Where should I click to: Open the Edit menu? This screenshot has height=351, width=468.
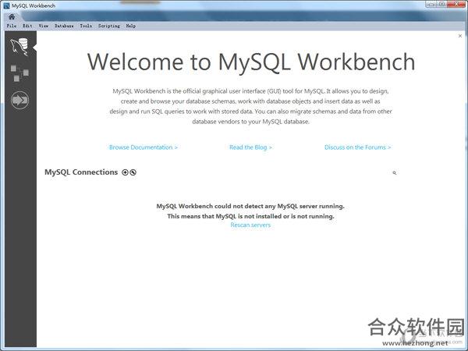(27, 26)
